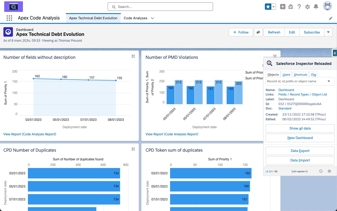Open the Code Analyses chevron menu
337x211 pixels.
pyautogui.click(x=152, y=18)
